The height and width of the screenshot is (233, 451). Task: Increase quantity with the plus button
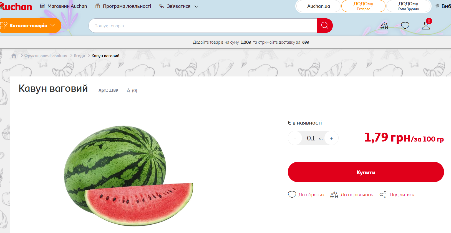[331, 138]
